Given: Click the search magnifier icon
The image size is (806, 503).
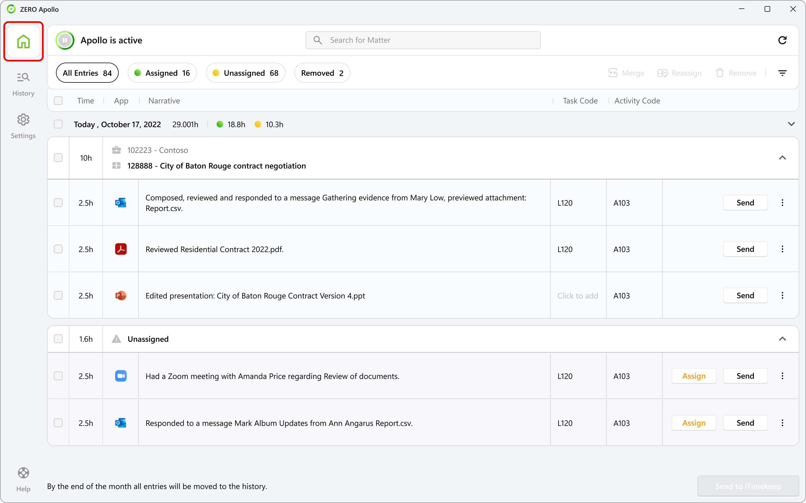Looking at the screenshot, I should pos(318,40).
